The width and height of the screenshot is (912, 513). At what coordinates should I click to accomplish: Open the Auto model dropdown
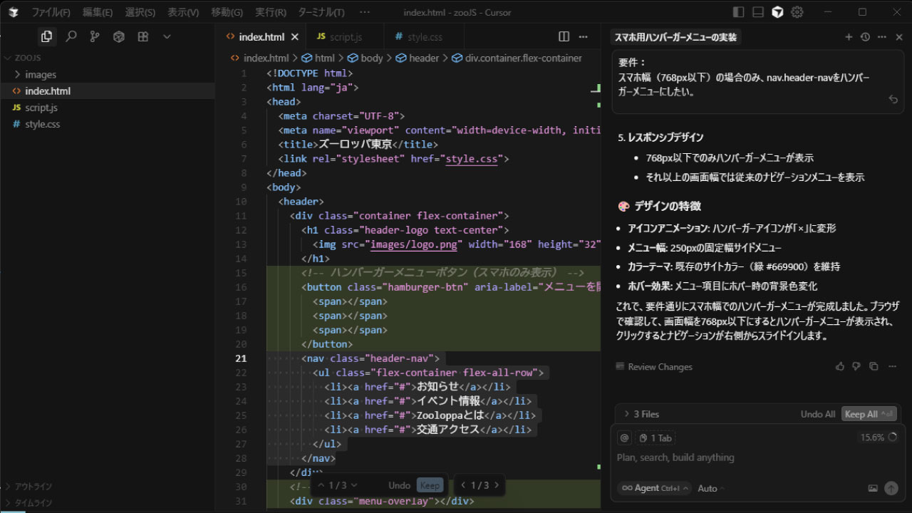[711, 488]
